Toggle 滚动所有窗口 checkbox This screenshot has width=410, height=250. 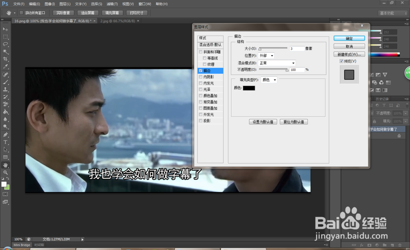(x=21, y=13)
